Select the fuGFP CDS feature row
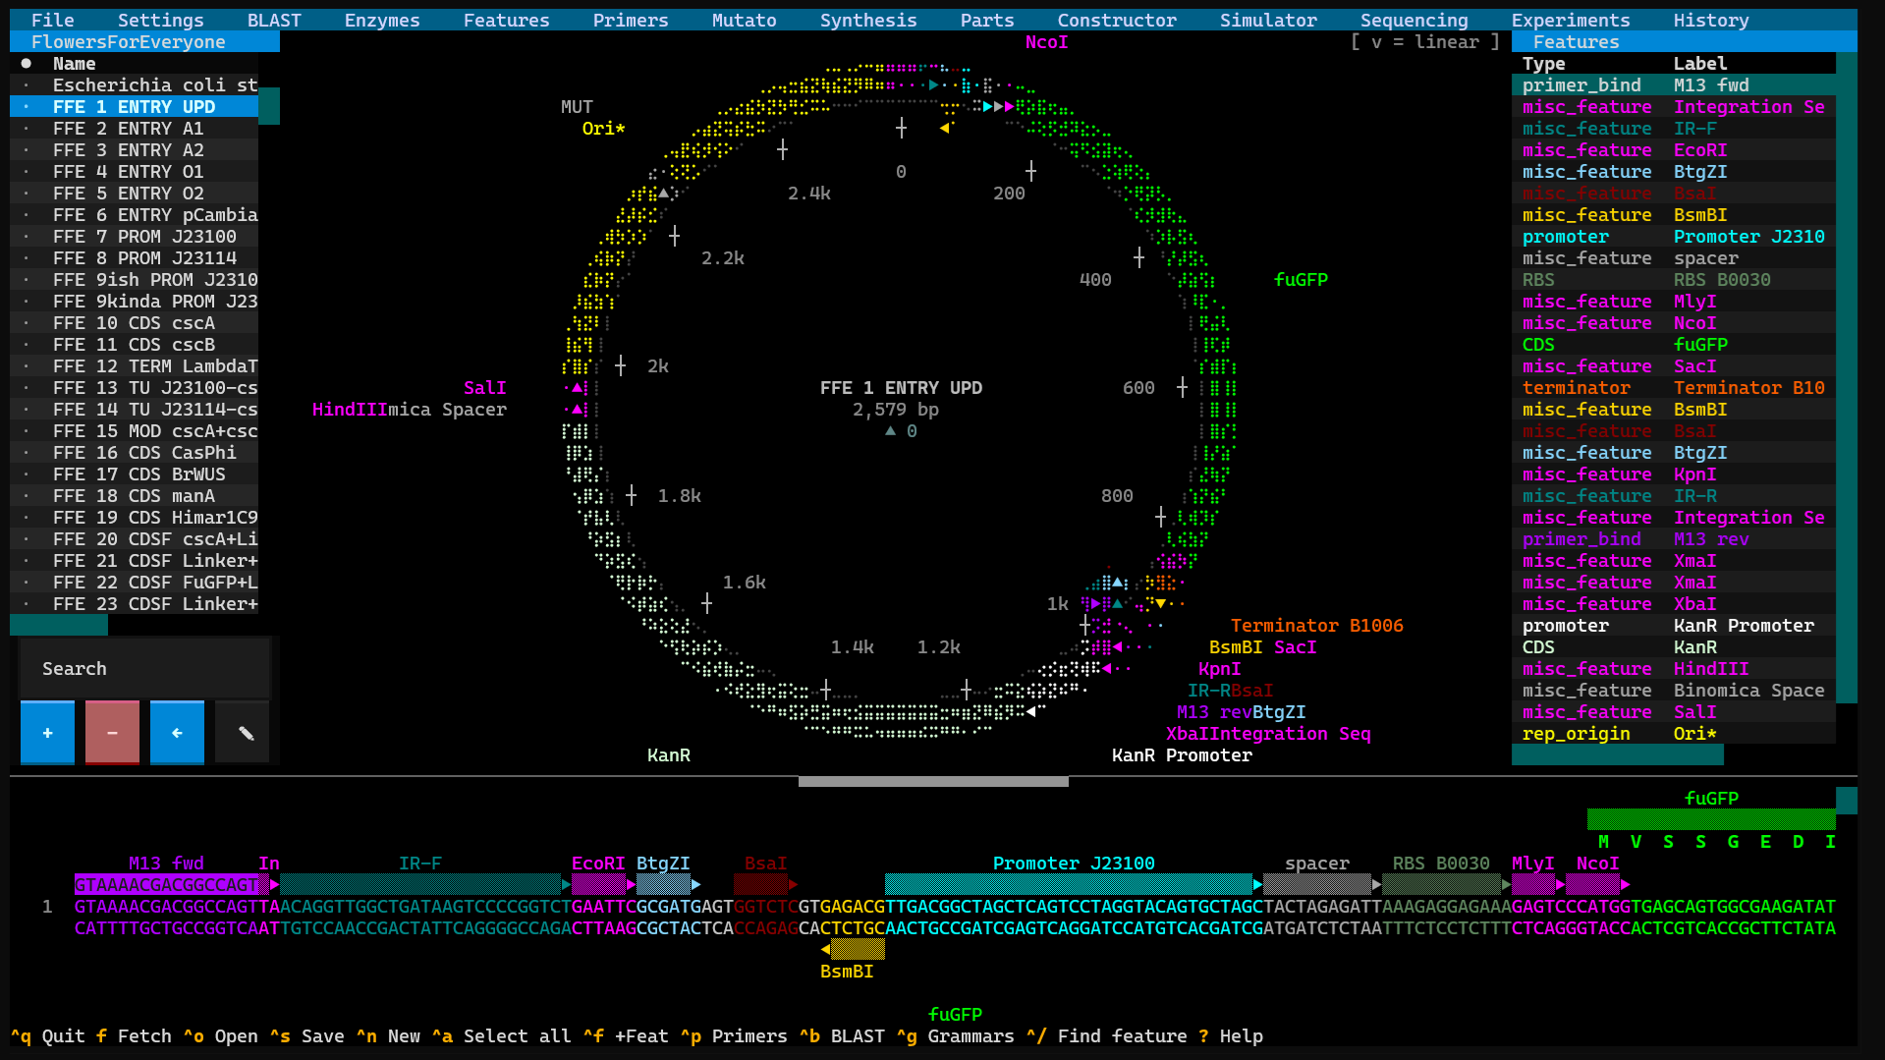 1674,344
